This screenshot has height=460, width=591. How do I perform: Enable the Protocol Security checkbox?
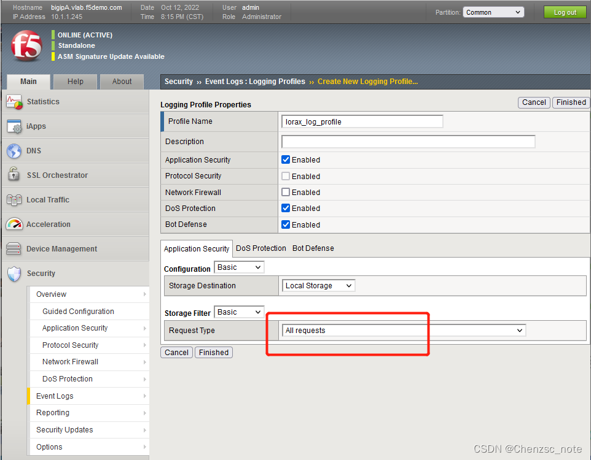285,176
